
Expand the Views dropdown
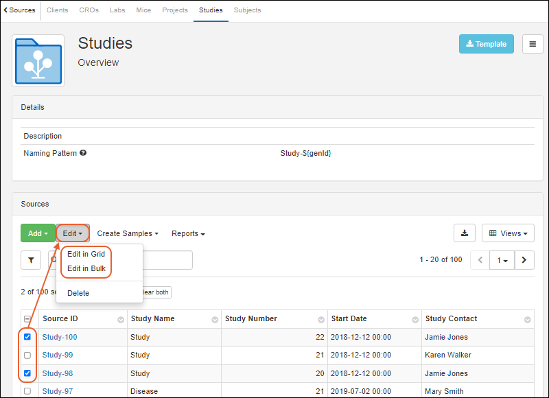click(x=508, y=233)
